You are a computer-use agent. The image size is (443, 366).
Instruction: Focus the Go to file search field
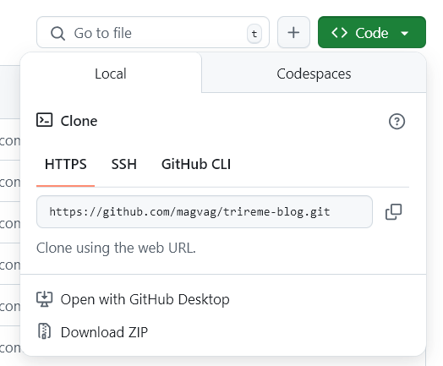153,32
